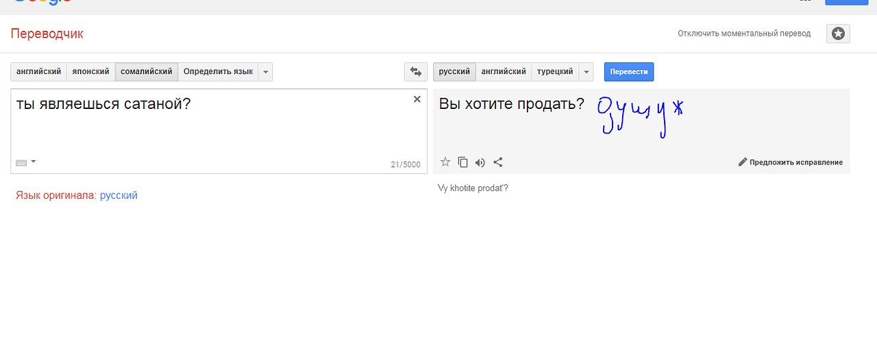The height and width of the screenshot is (359, 877).
Task: Select сомалийский as source language
Action: [147, 71]
